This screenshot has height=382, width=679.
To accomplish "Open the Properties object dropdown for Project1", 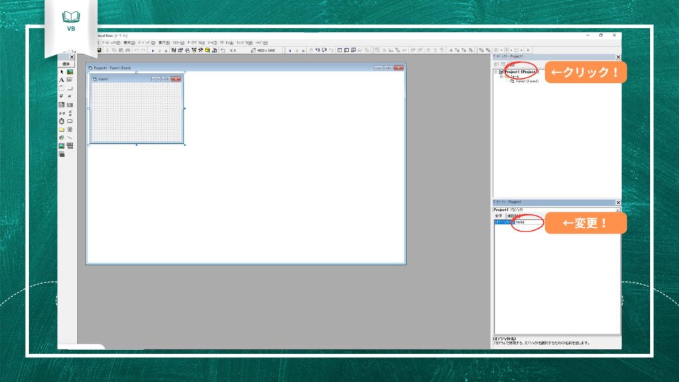I will pos(618,210).
